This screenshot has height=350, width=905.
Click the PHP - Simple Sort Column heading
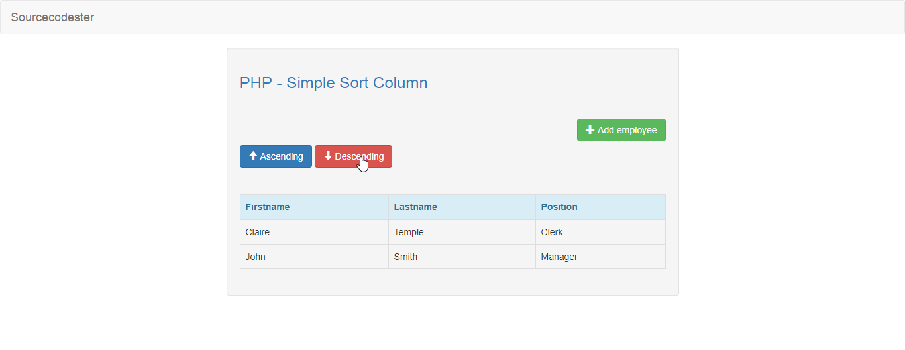[x=333, y=83]
